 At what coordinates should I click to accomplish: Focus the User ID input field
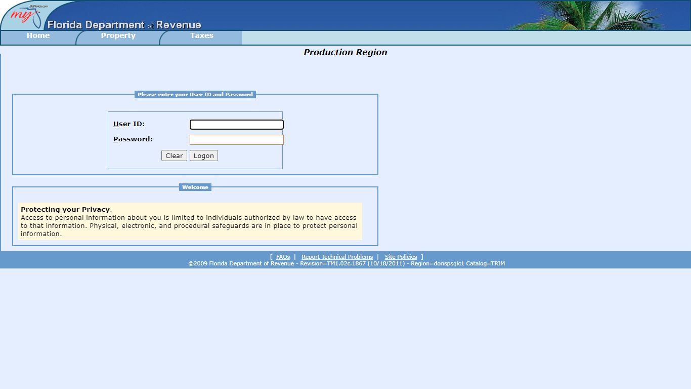coord(237,125)
